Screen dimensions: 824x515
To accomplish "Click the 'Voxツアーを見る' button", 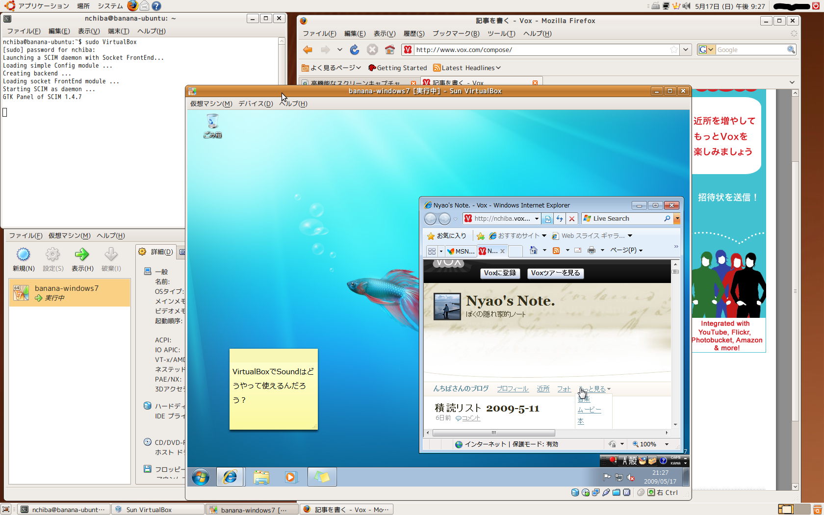I will [555, 273].
